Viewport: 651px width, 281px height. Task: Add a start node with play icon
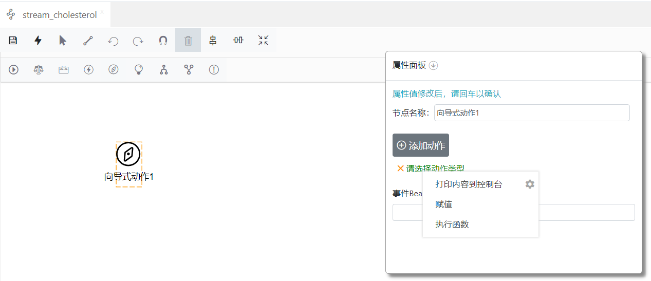(14, 70)
